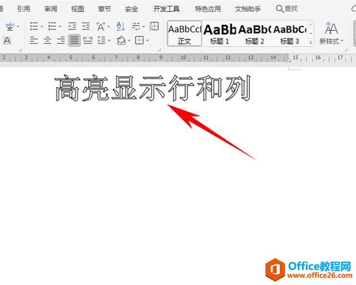
Task: Expand Chinese layout dropdown arrow
Action: point(109,27)
